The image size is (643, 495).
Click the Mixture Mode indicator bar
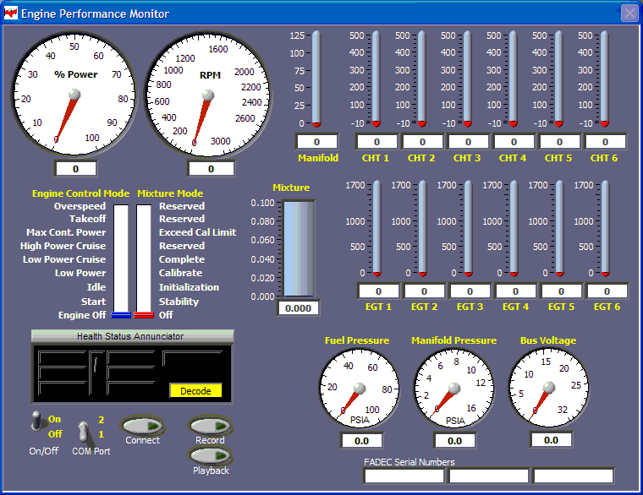[143, 260]
